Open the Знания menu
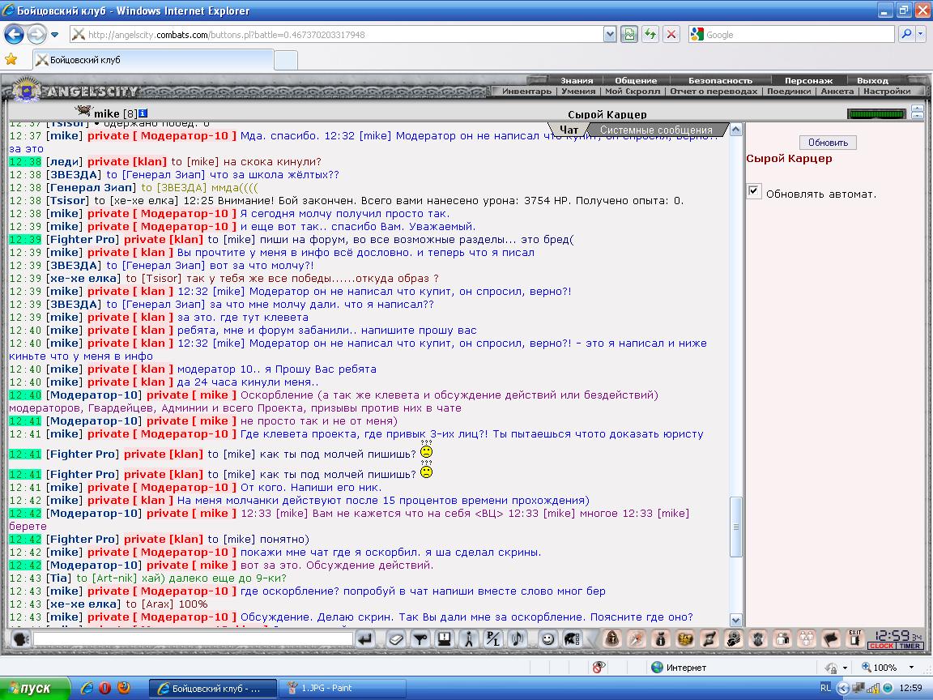 click(577, 80)
